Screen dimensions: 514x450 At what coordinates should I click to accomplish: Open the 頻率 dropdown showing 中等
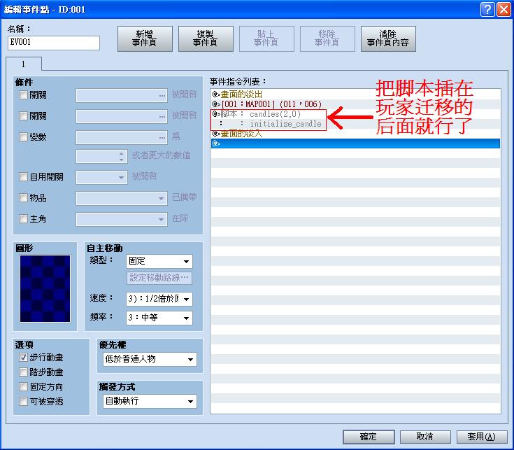pyautogui.click(x=159, y=318)
